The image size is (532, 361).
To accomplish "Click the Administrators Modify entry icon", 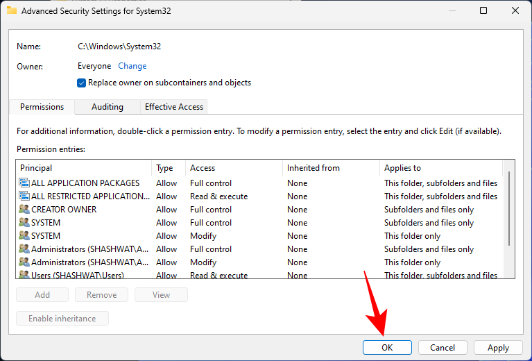I will [24, 262].
